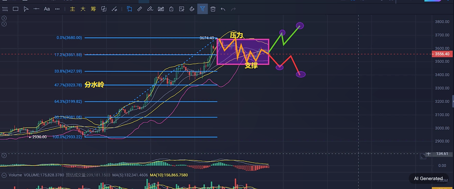The height and width of the screenshot is (189, 454).
Task: Expand the first circled arrow at chart top-left
Action: click(4, 18)
